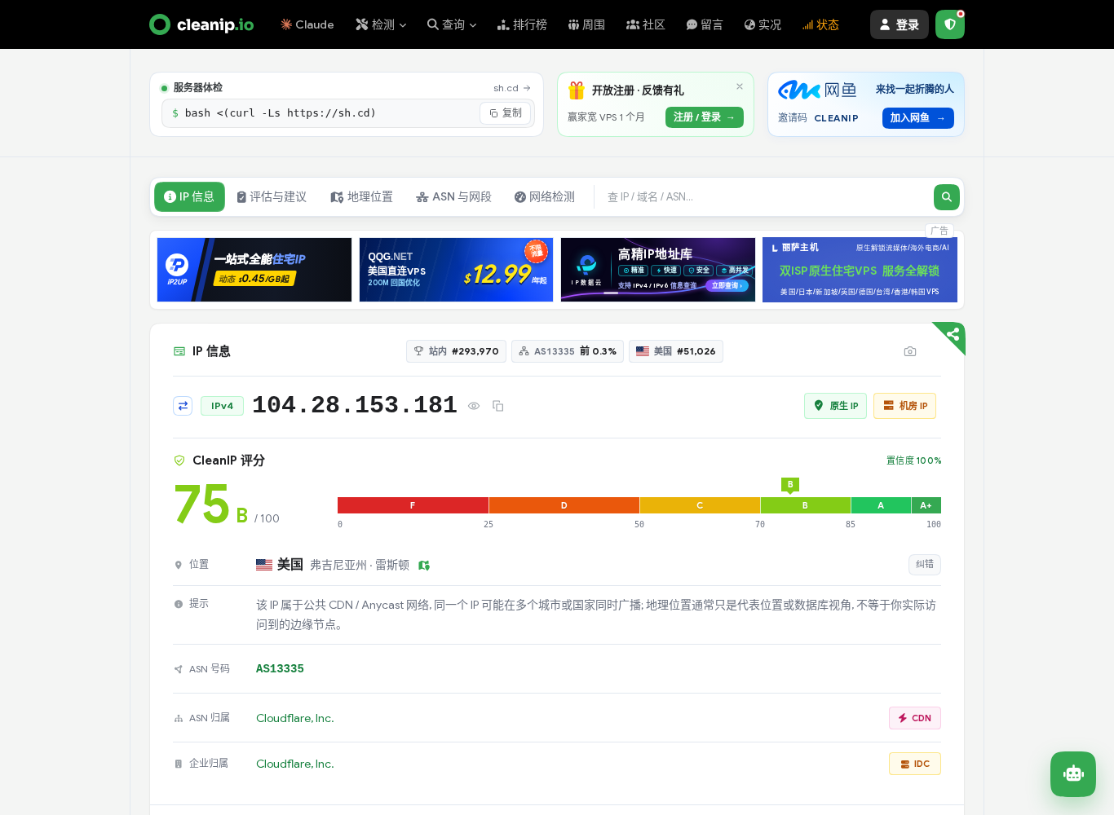1114x815 pixels.
Task: Click the green A+ segment of score bar
Action: pos(926,505)
